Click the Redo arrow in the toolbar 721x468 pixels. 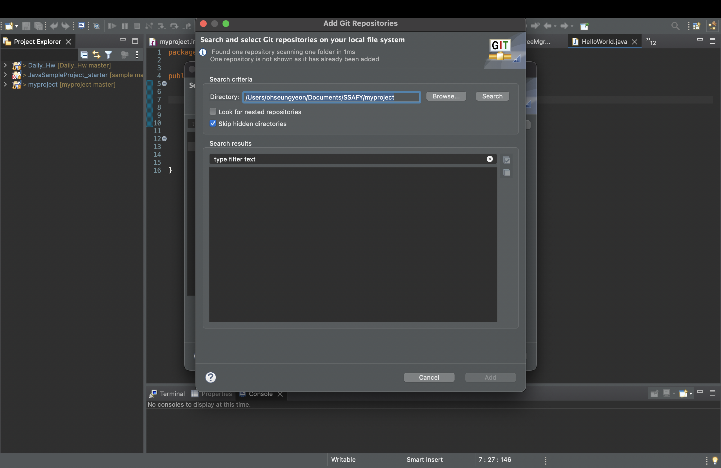[65, 26]
